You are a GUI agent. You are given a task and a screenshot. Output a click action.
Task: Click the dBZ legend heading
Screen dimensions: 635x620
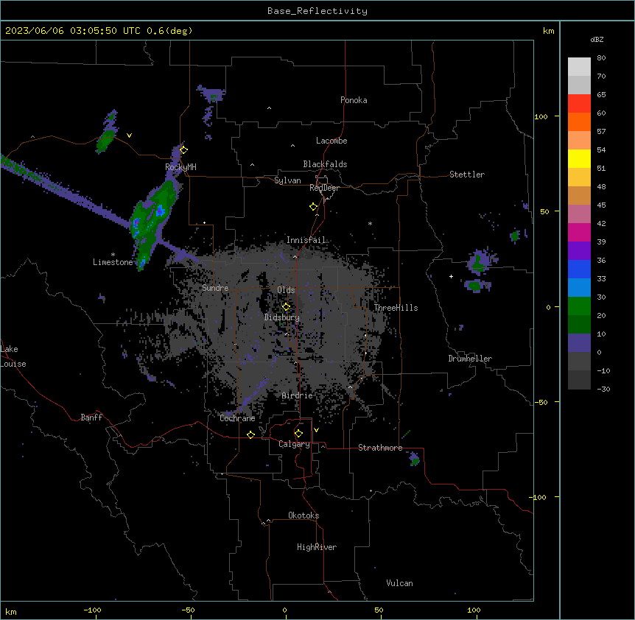[597, 39]
